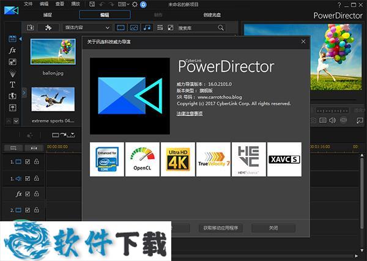Lock video track 2 padlock

point(36,210)
